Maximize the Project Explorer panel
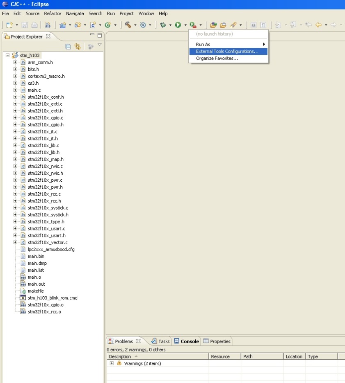Image resolution: width=345 pixels, height=383 pixels. tap(99, 36)
